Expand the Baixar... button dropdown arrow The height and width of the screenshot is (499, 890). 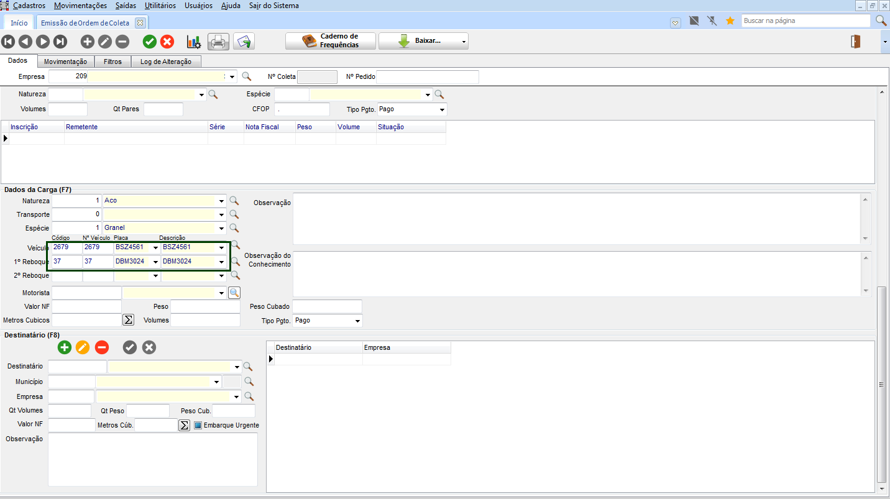(x=464, y=42)
